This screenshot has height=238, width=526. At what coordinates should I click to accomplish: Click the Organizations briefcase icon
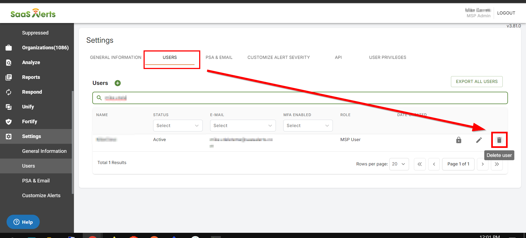point(9,48)
